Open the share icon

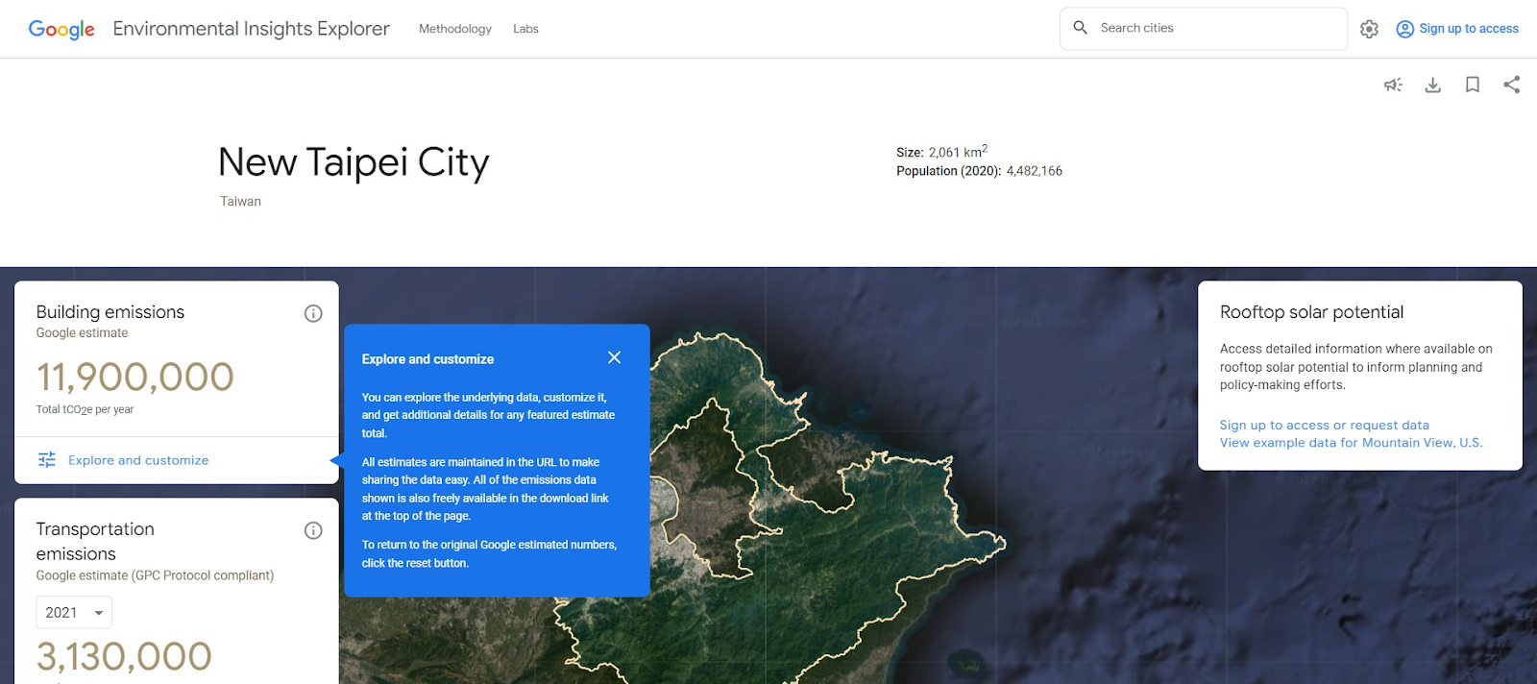pyautogui.click(x=1511, y=85)
